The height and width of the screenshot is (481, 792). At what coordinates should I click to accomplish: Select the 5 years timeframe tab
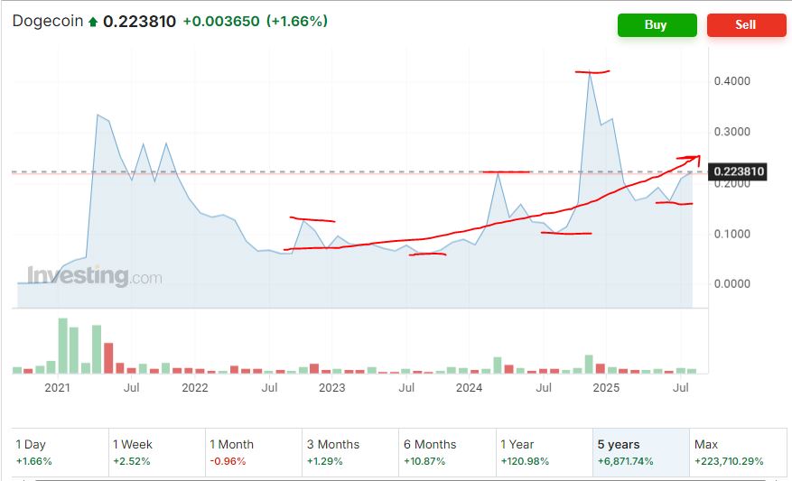pyautogui.click(x=641, y=452)
